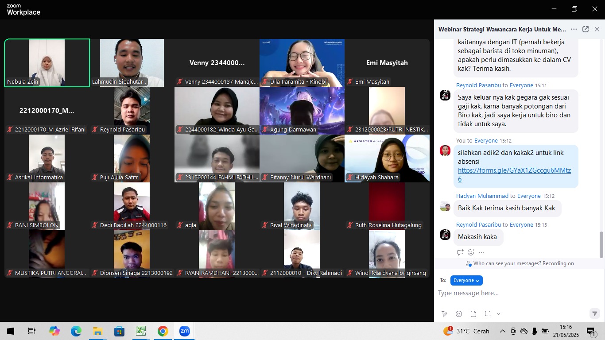Open Google Chrome from the taskbar
The width and height of the screenshot is (605, 340).
pos(163,331)
